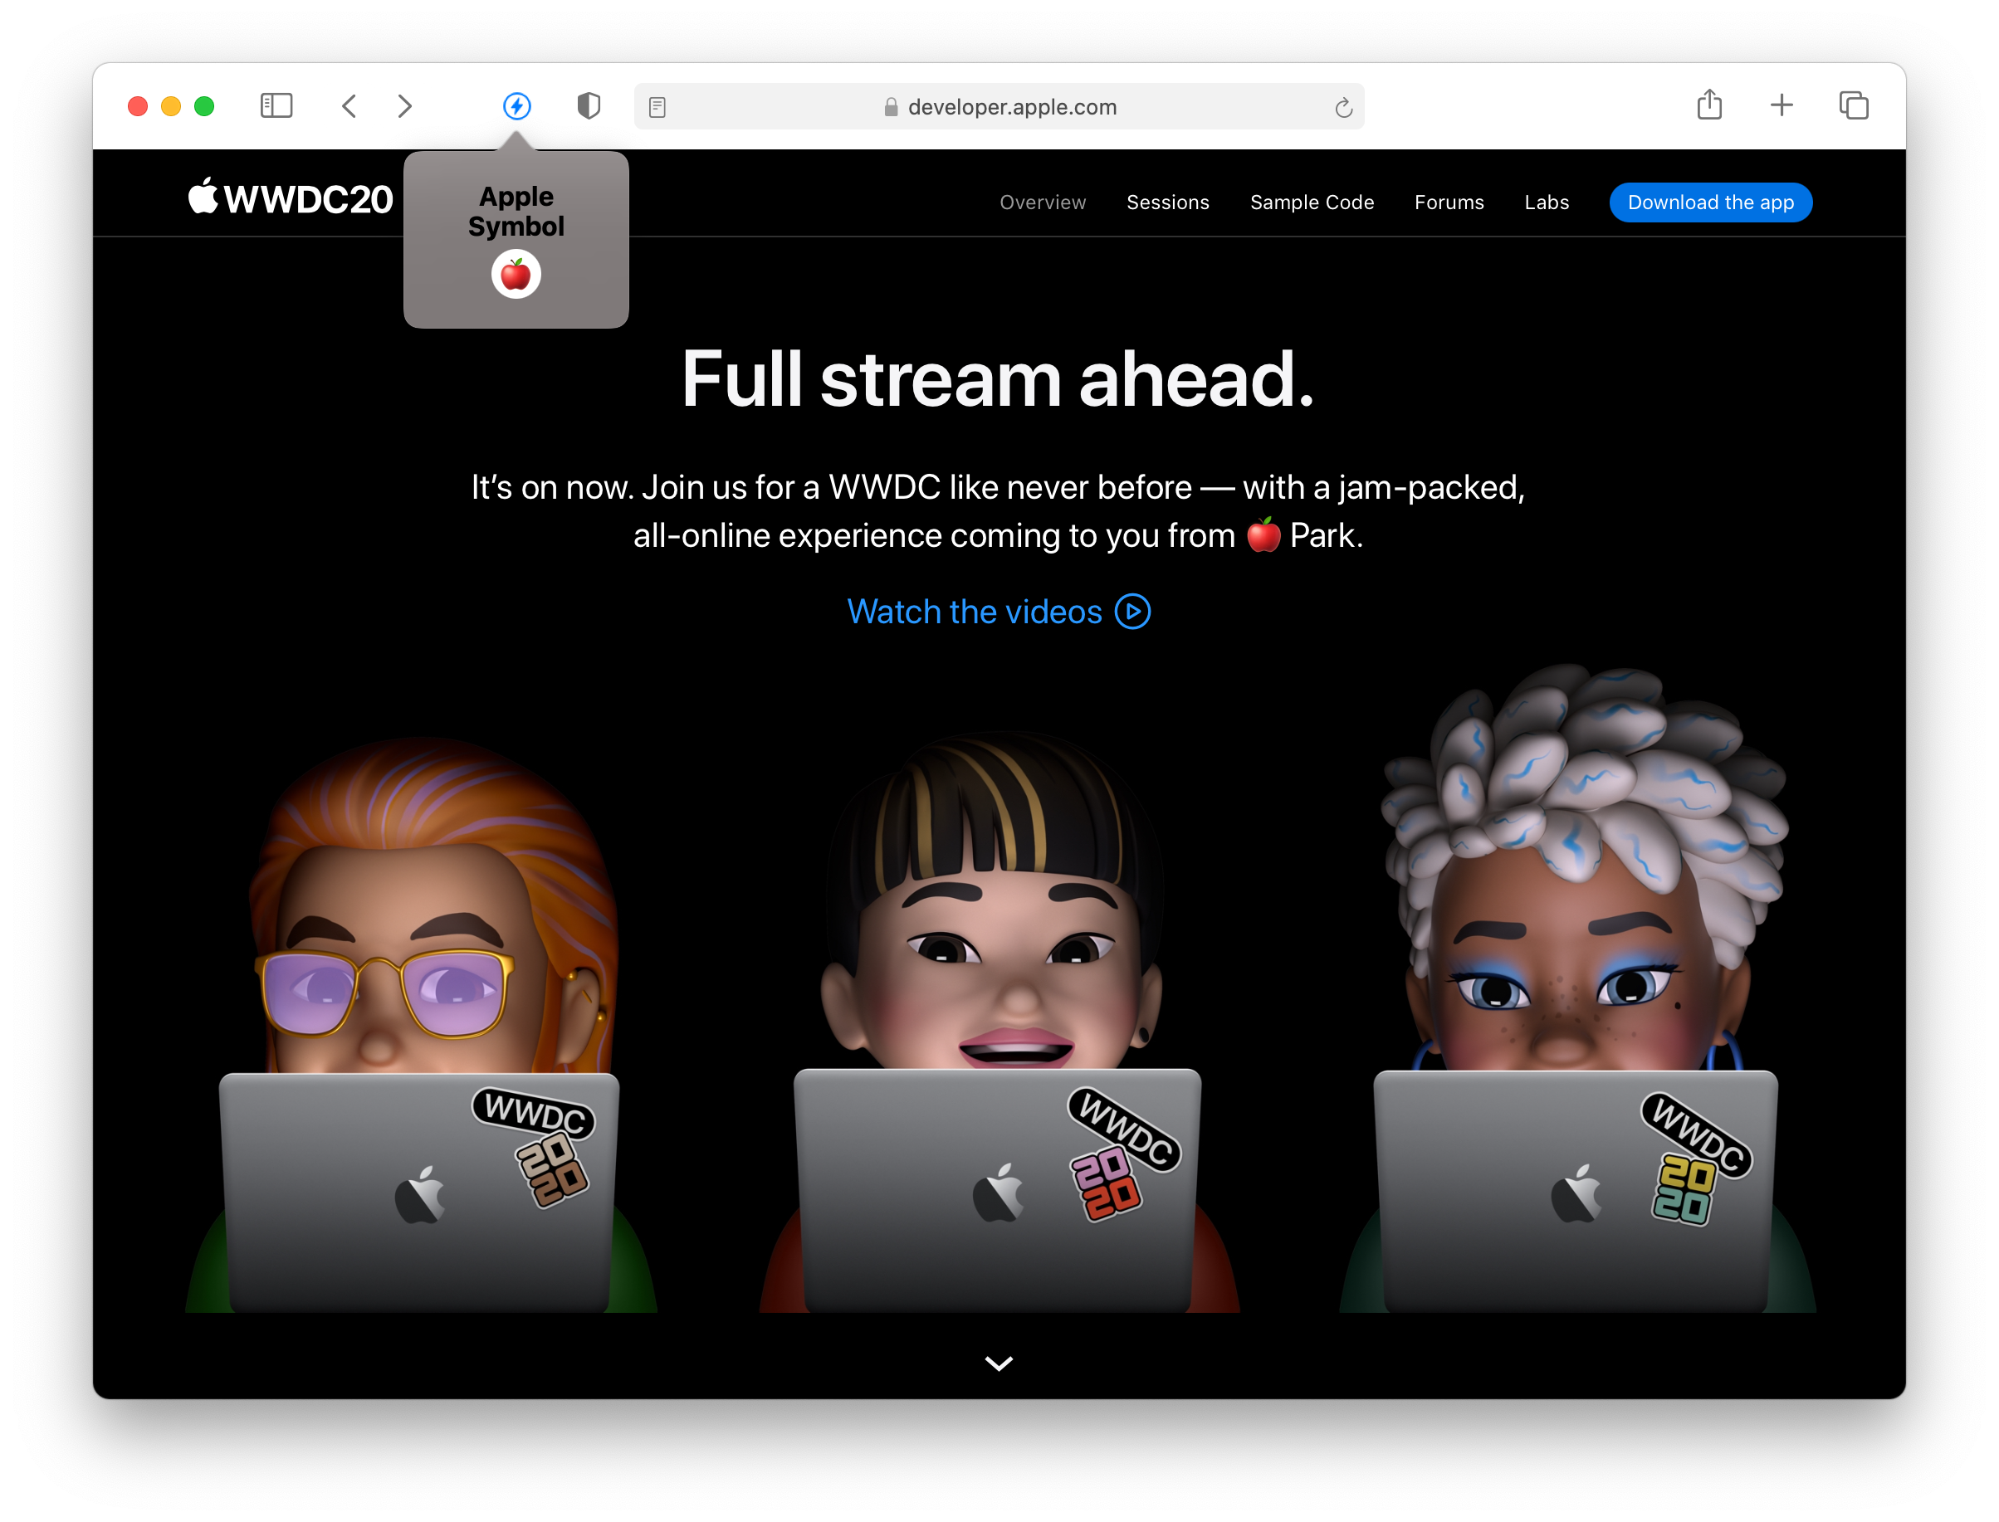Go back to the previous page

click(349, 106)
